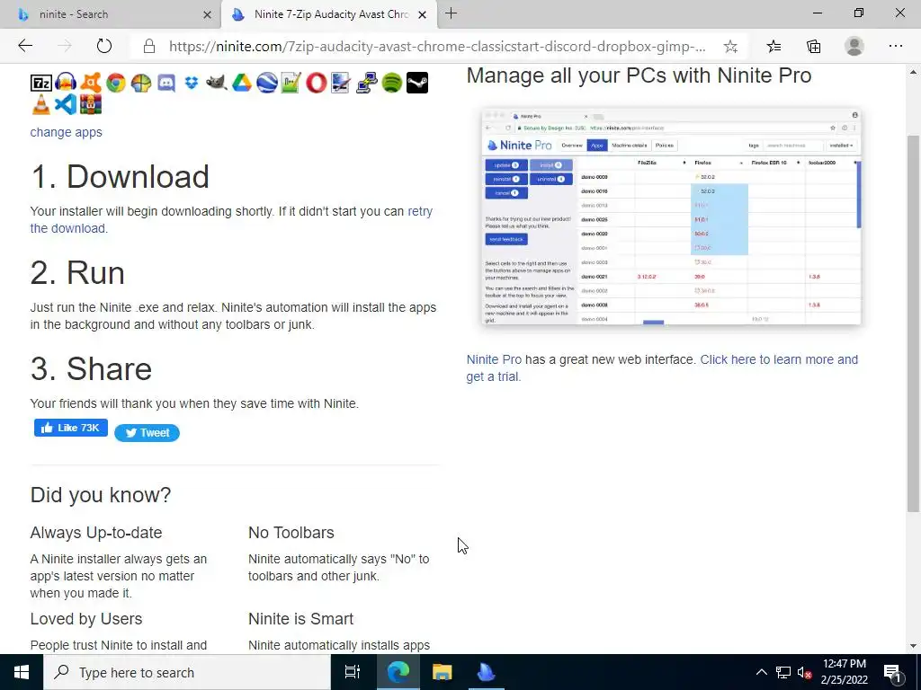The height and width of the screenshot is (690, 921).
Task: Click the Discord icon
Action: click(x=166, y=83)
